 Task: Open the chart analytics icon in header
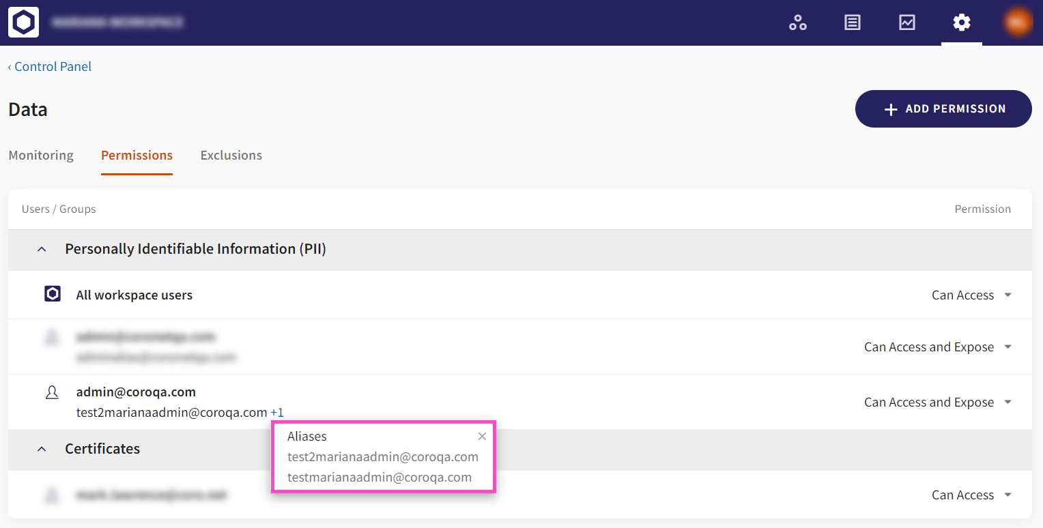click(906, 23)
